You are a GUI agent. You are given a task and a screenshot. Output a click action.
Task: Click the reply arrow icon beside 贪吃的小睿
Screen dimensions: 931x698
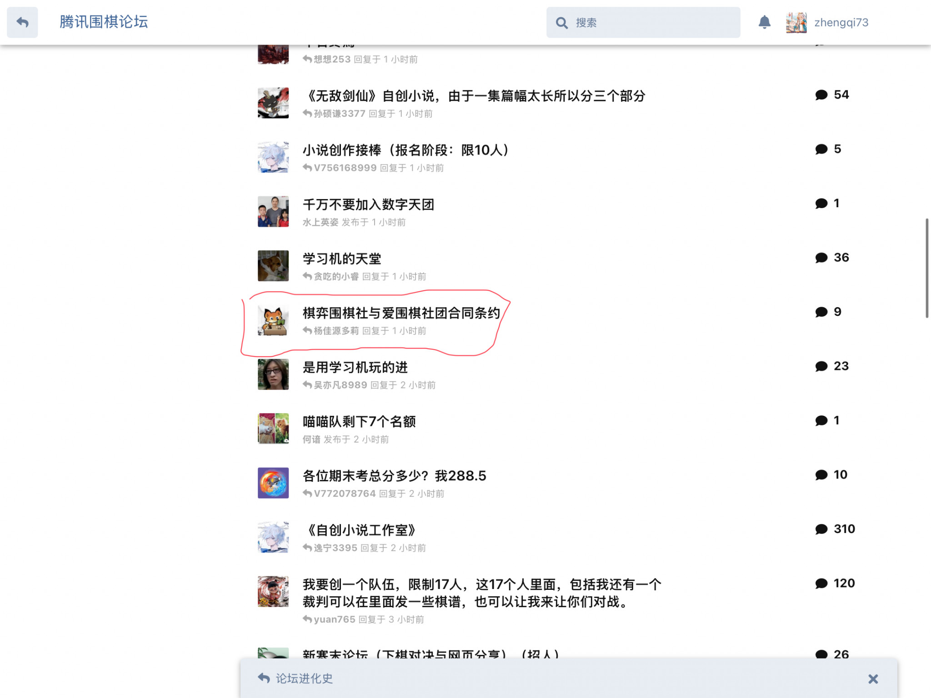tap(307, 276)
